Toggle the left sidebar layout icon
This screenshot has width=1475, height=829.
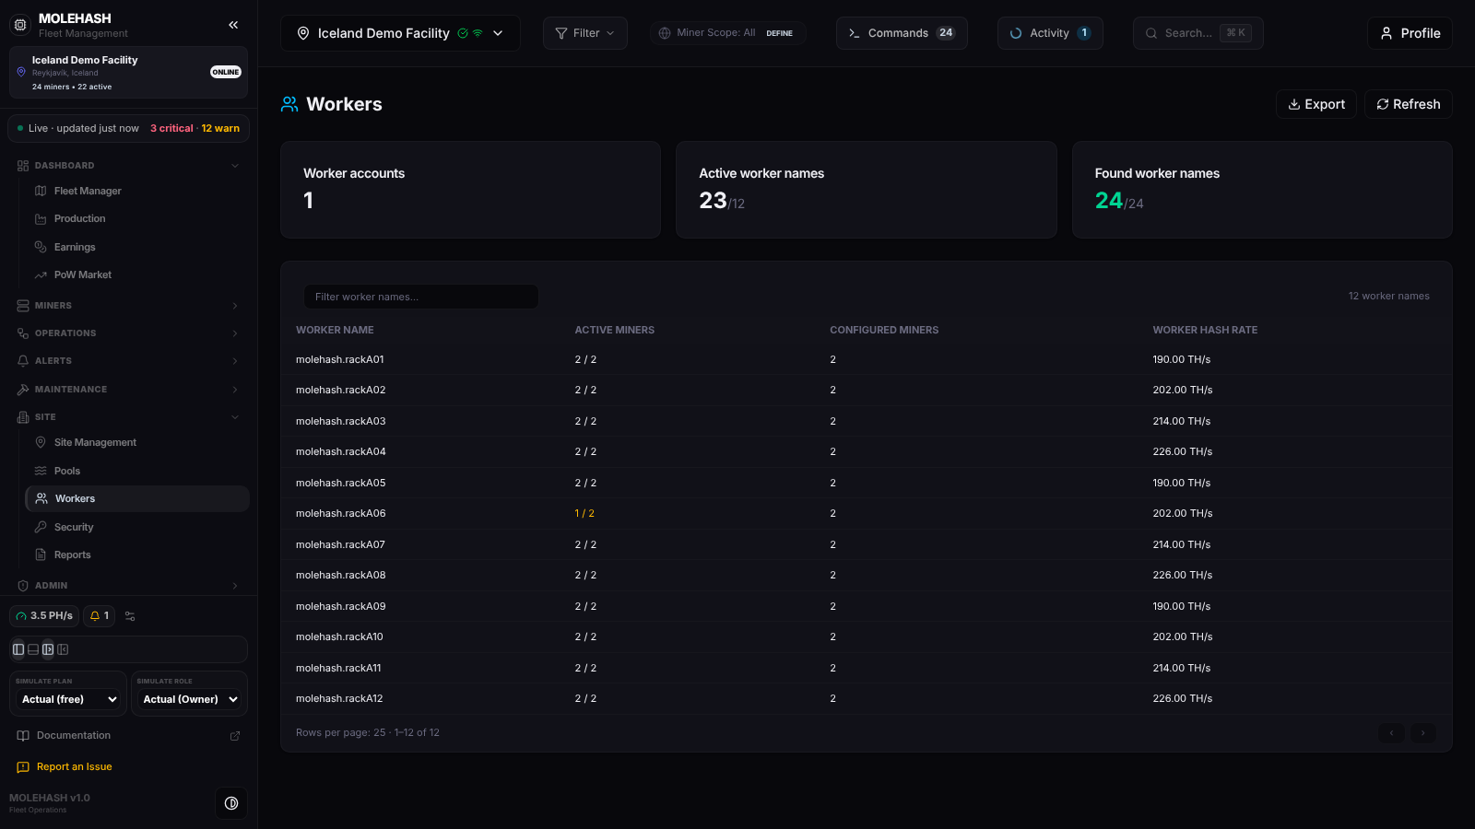tap(18, 649)
